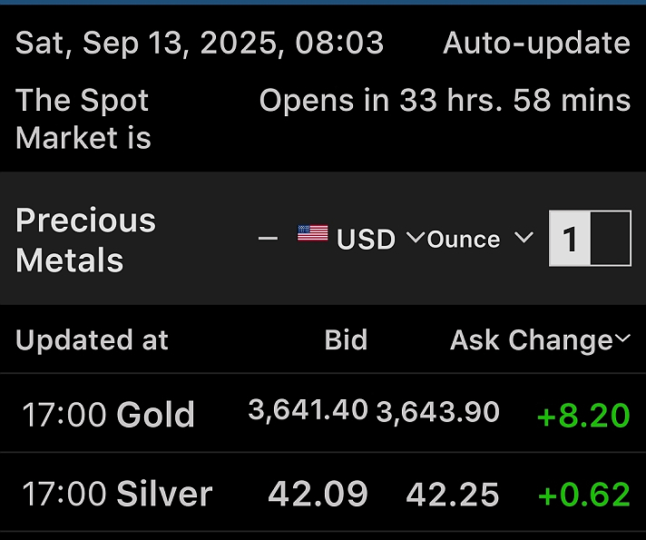The image size is (646, 540).
Task: Click the US flag icon
Action: click(x=312, y=235)
